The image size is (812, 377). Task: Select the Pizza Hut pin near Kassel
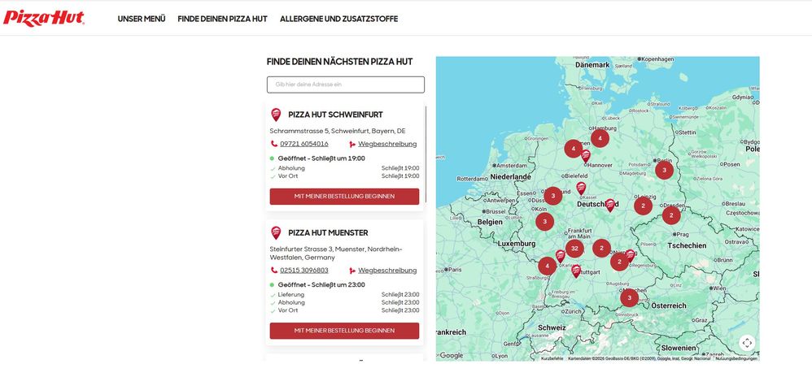coord(581,188)
